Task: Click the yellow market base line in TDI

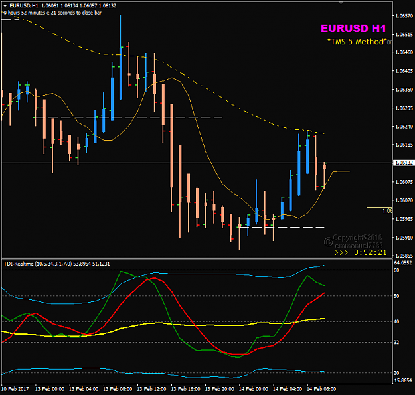Action: point(163,323)
